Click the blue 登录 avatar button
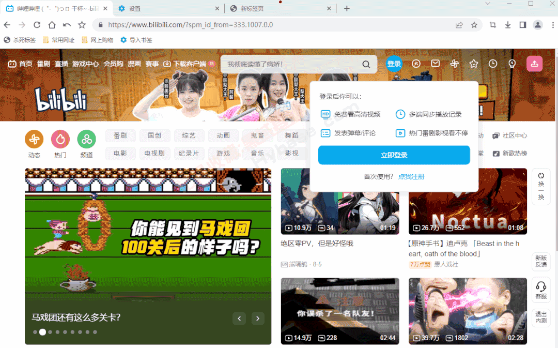This screenshot has height=348, width=558. click(394, 64)
